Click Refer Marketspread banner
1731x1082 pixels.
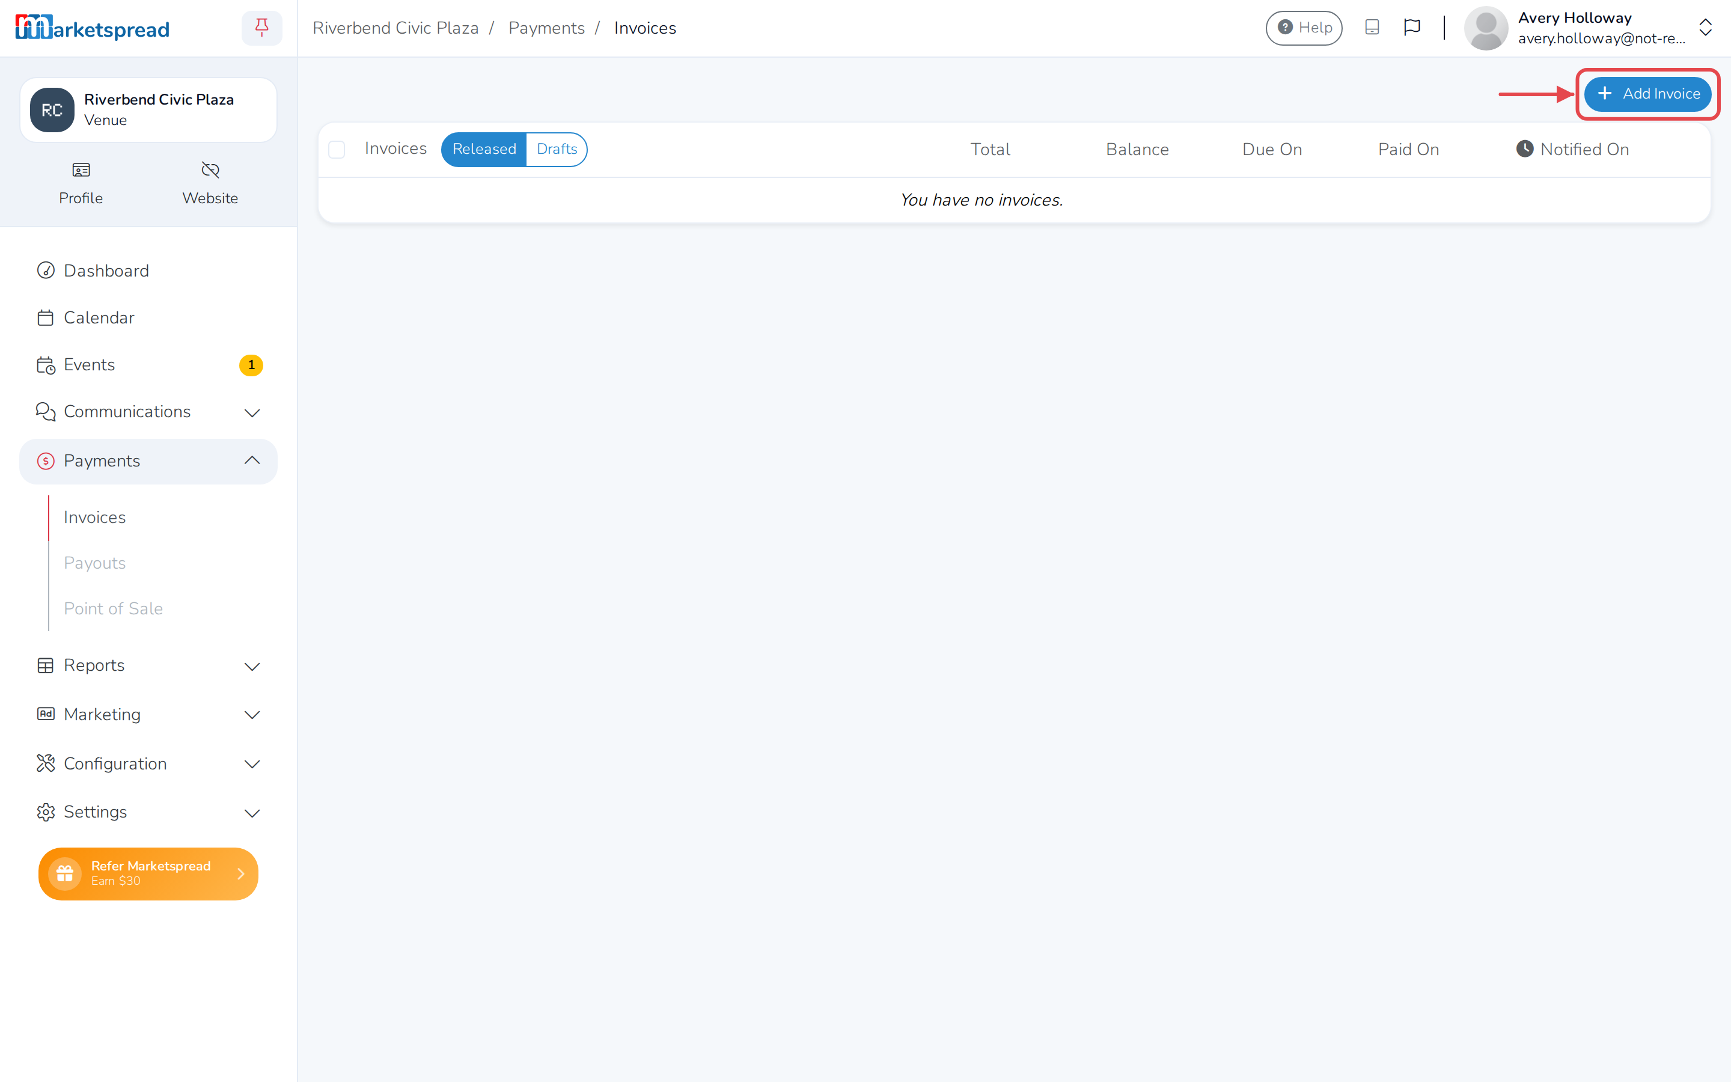coord(148,873)
